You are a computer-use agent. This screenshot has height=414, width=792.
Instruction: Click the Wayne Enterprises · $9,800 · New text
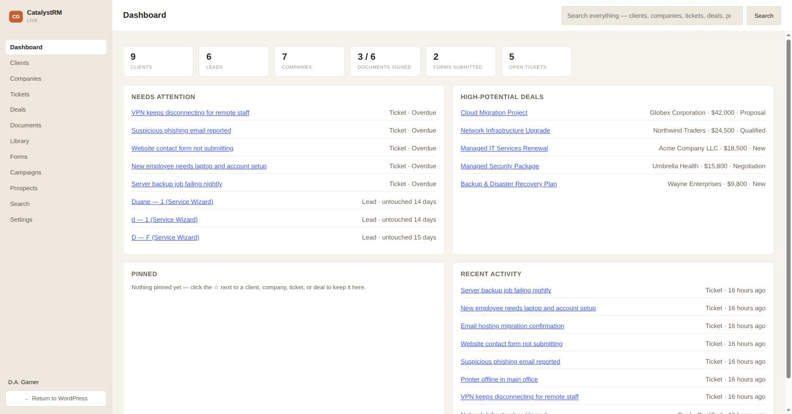(717, 184)
